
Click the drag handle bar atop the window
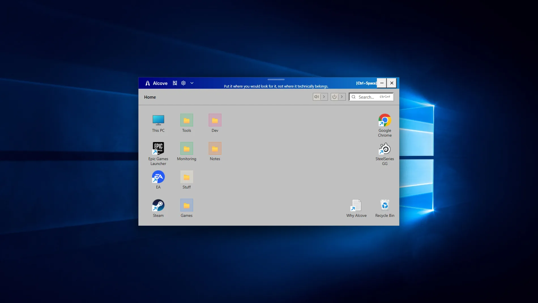coord(276,79)
